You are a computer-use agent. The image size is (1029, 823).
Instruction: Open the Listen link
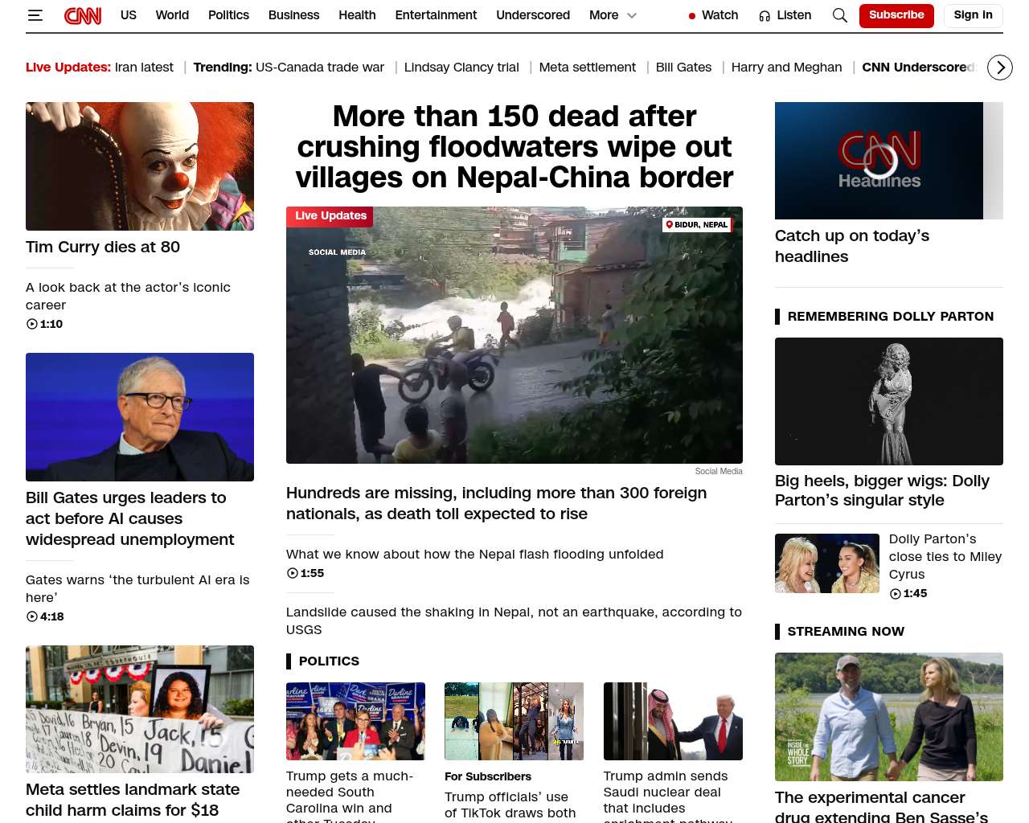[x=794, y=15]
